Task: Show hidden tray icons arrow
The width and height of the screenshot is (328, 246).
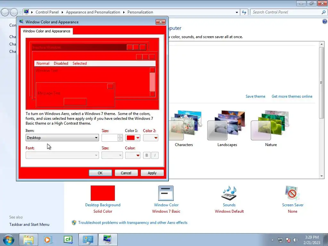Action: click(x=272, y=240)
